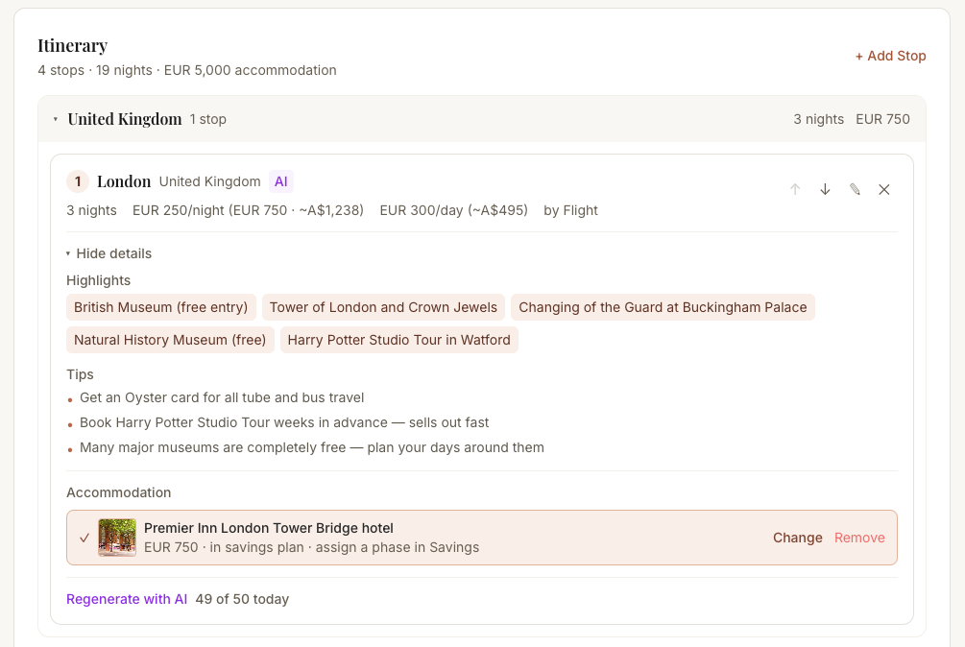
Task: Regenerate London stop with AI
Action: click(x=127, y=599)
